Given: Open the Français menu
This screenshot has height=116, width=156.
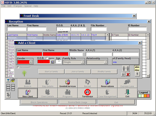Looking at the screenshot, I should pyautogui.click(x=18, y=6).
